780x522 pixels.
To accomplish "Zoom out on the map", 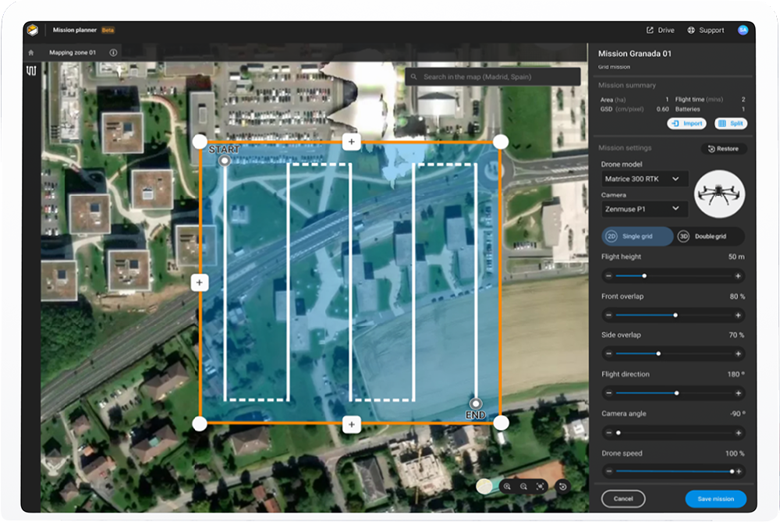I will coord(523,486).
